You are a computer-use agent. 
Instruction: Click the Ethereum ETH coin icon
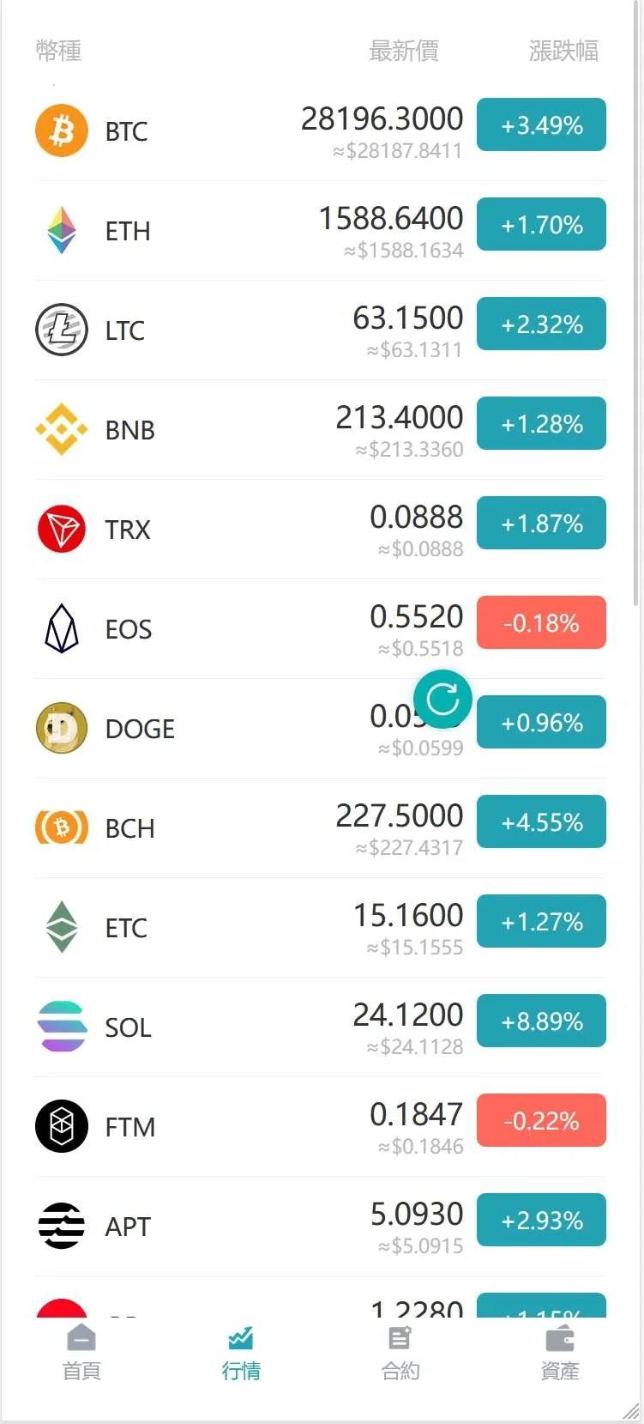(62, 230)
